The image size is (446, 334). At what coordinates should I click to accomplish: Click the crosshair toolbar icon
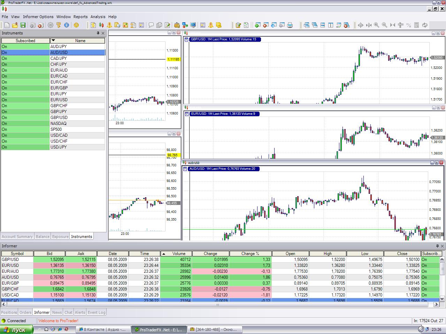click(x=401, y=25)
